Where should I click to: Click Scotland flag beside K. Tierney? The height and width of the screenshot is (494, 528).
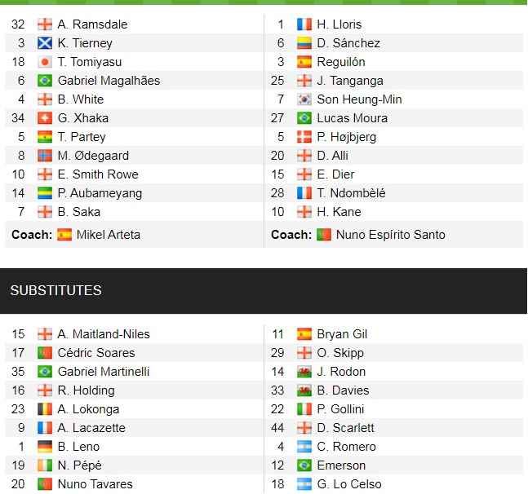tap(45, 43)
